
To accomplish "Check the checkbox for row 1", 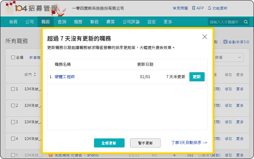I will coord(13,89).
